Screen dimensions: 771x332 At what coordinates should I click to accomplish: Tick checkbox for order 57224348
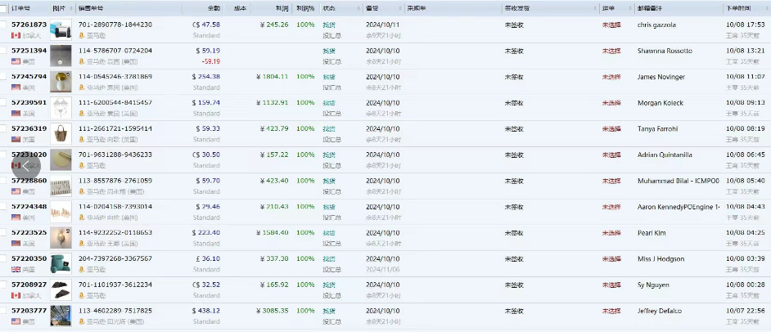pyautogui.click(x=3, y=206)
